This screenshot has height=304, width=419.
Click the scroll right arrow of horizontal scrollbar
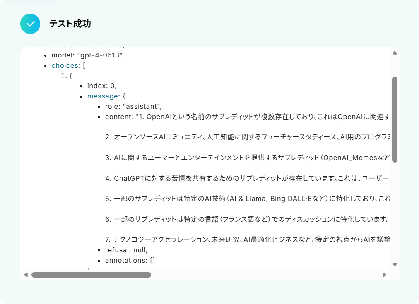(384, 275)
